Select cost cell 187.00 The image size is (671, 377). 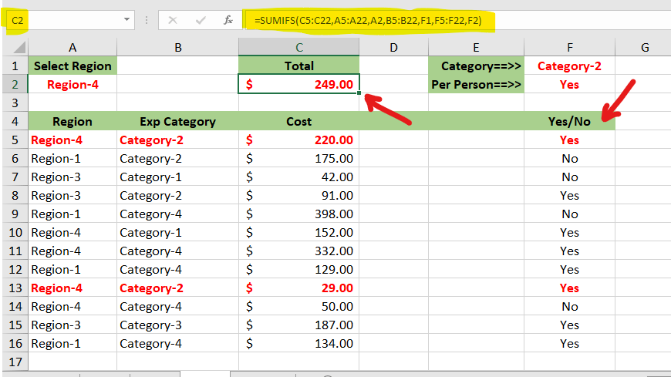point(298,325)
